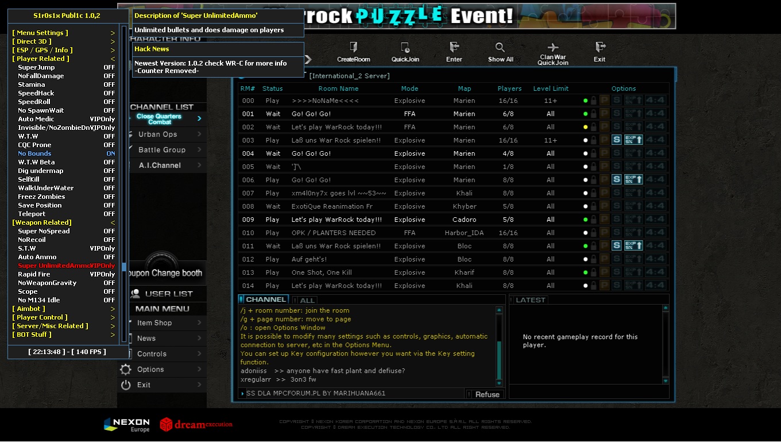781x442 pixels.
Task: Click the CreateRoom door icon
Action: pos(354,47)
